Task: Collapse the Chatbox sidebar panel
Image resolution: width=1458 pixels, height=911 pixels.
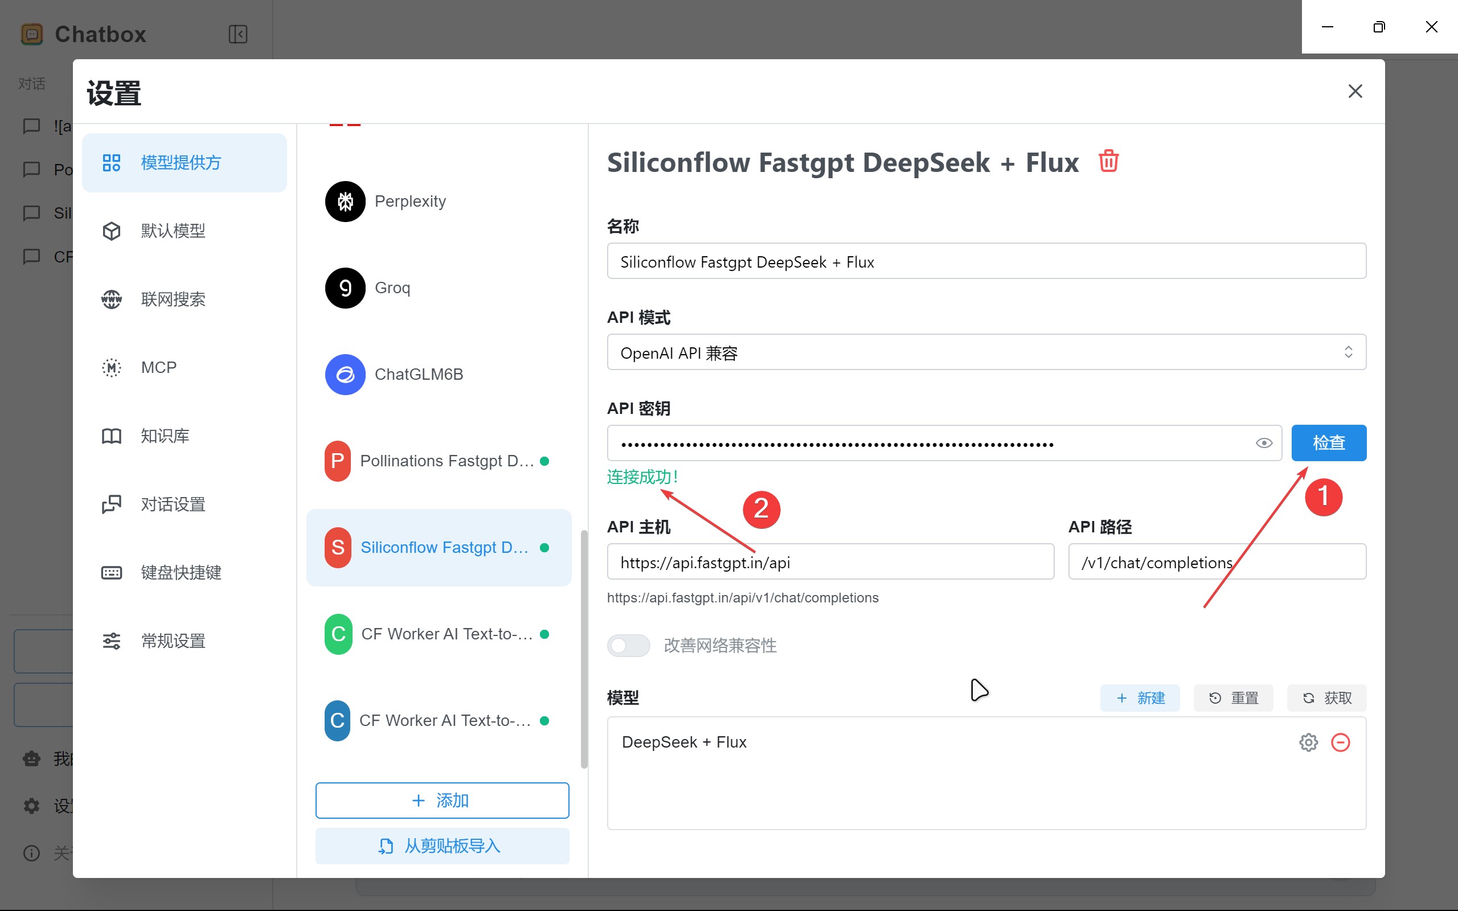Action: click(237, 34)
